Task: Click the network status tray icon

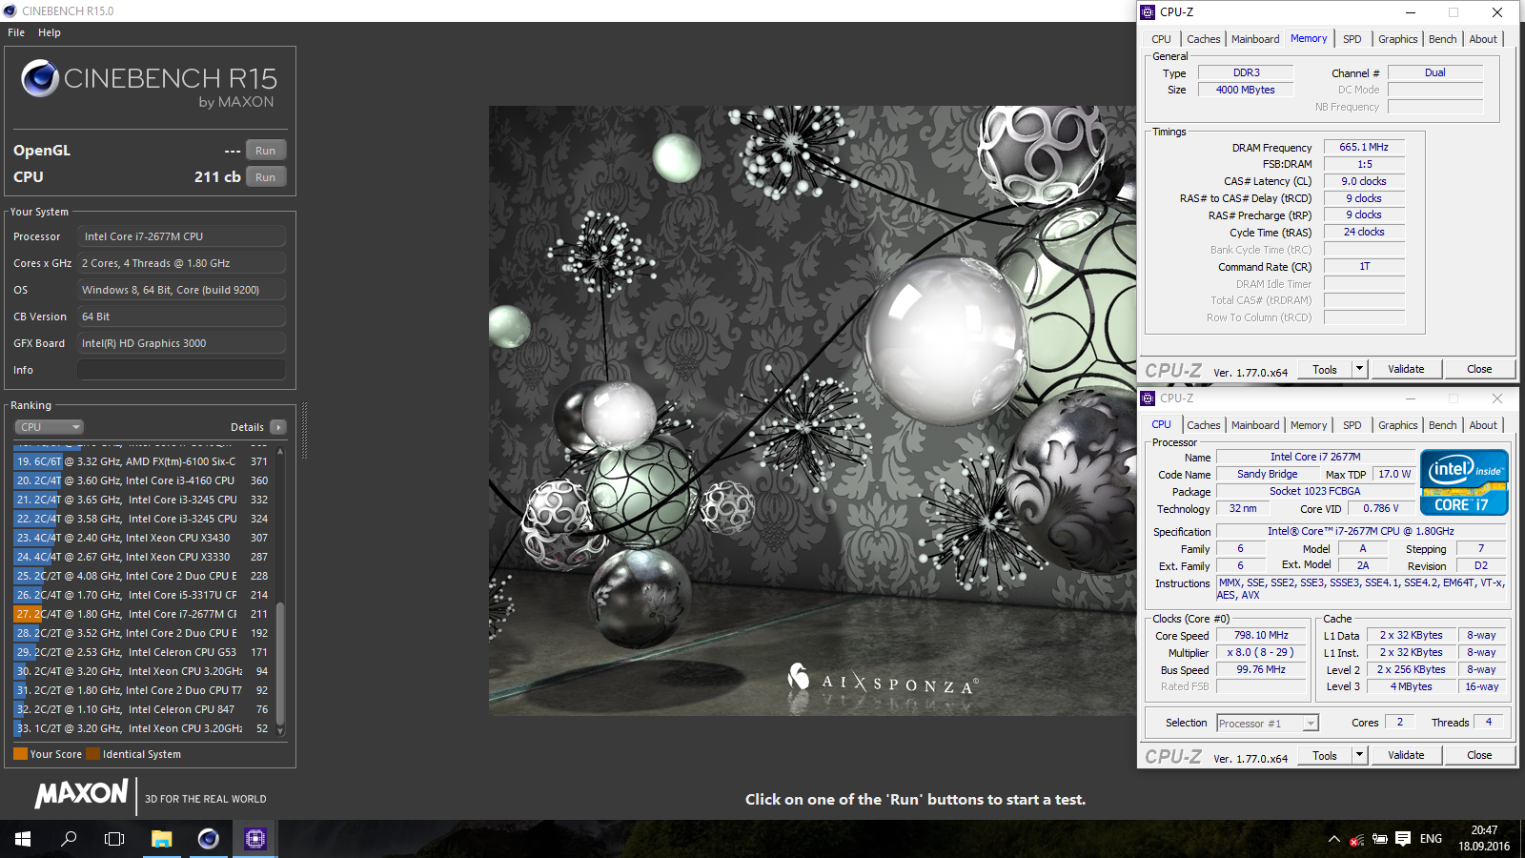Action: pyautogui.click(x=1356, y=839)
